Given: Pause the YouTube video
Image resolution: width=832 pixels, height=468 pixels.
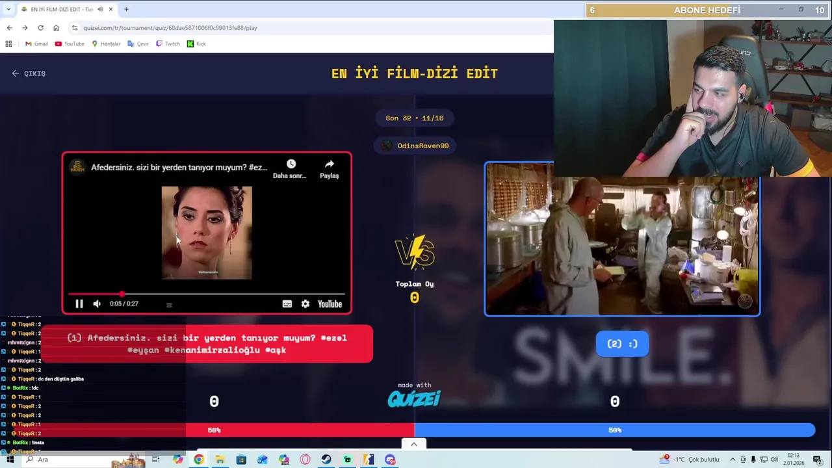Looking at the screenshot, I should [x=79, y=304].
